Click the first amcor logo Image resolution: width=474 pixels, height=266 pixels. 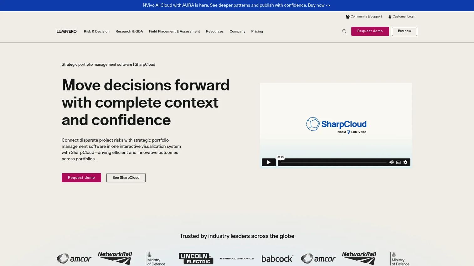[74, 258]
